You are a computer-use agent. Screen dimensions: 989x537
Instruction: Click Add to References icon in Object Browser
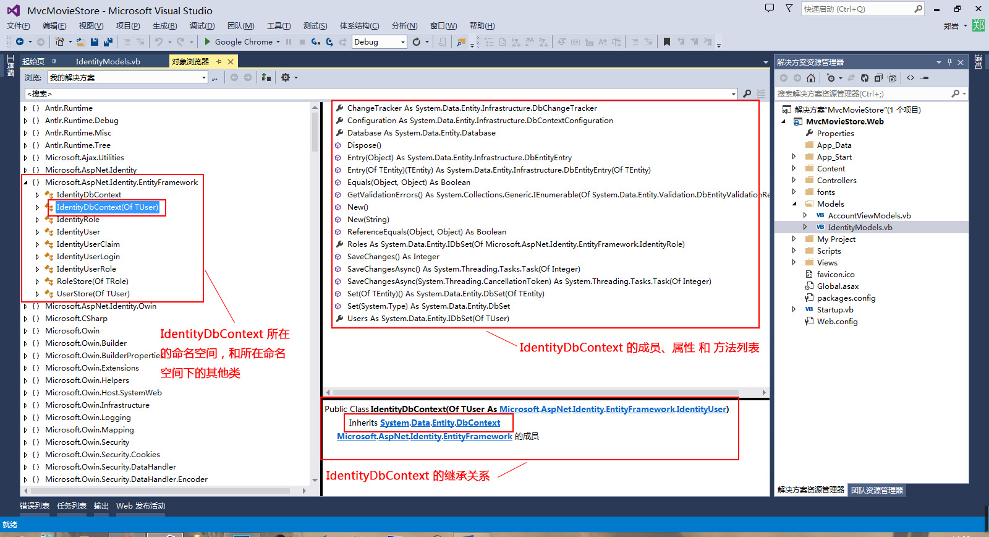click(x=266, y=77)
